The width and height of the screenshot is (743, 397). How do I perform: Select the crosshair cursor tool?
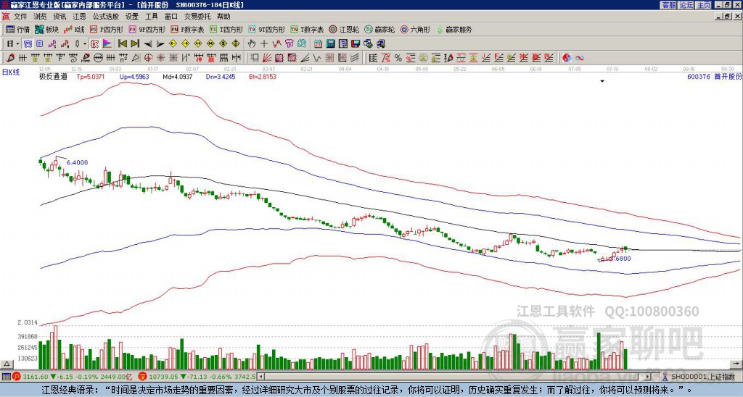click(x=264, y=44)
